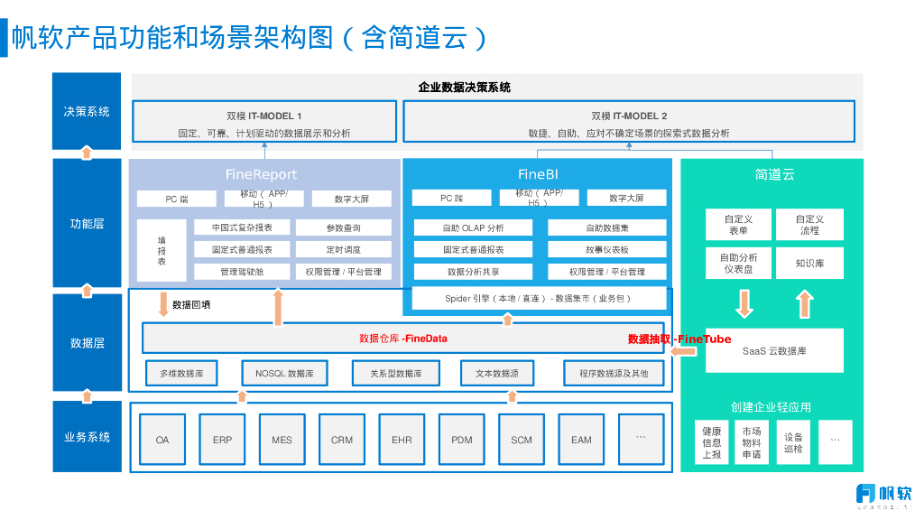924x520 pixels.
Task: Select the EHR business system box
Action: click(x=402, y=440)
